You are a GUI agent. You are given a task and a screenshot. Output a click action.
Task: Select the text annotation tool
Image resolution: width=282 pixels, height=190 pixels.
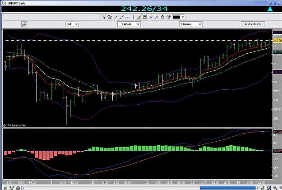pos(145,17)
